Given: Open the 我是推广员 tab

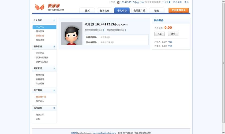Looking at the screenshot, I should [139, 10].
